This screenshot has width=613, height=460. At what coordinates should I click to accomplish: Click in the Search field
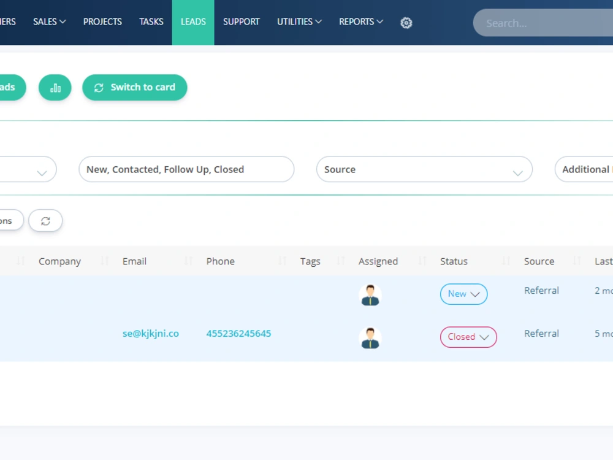pyautogui.click(x=543, y=23)
